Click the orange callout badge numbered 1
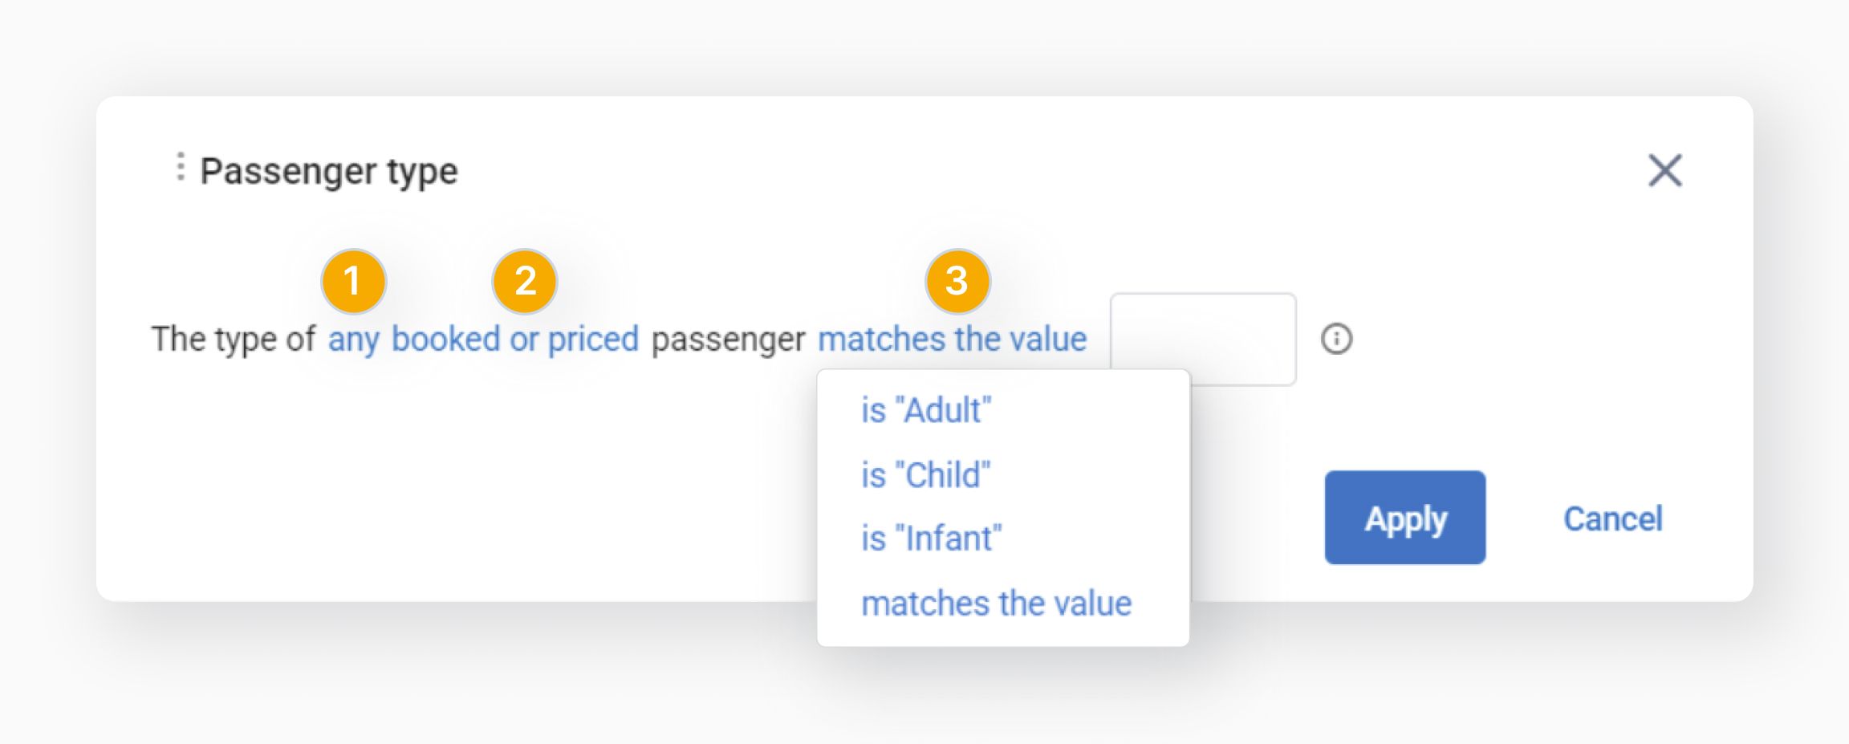This screenshot has width=1849, height=744. (353, 281)
